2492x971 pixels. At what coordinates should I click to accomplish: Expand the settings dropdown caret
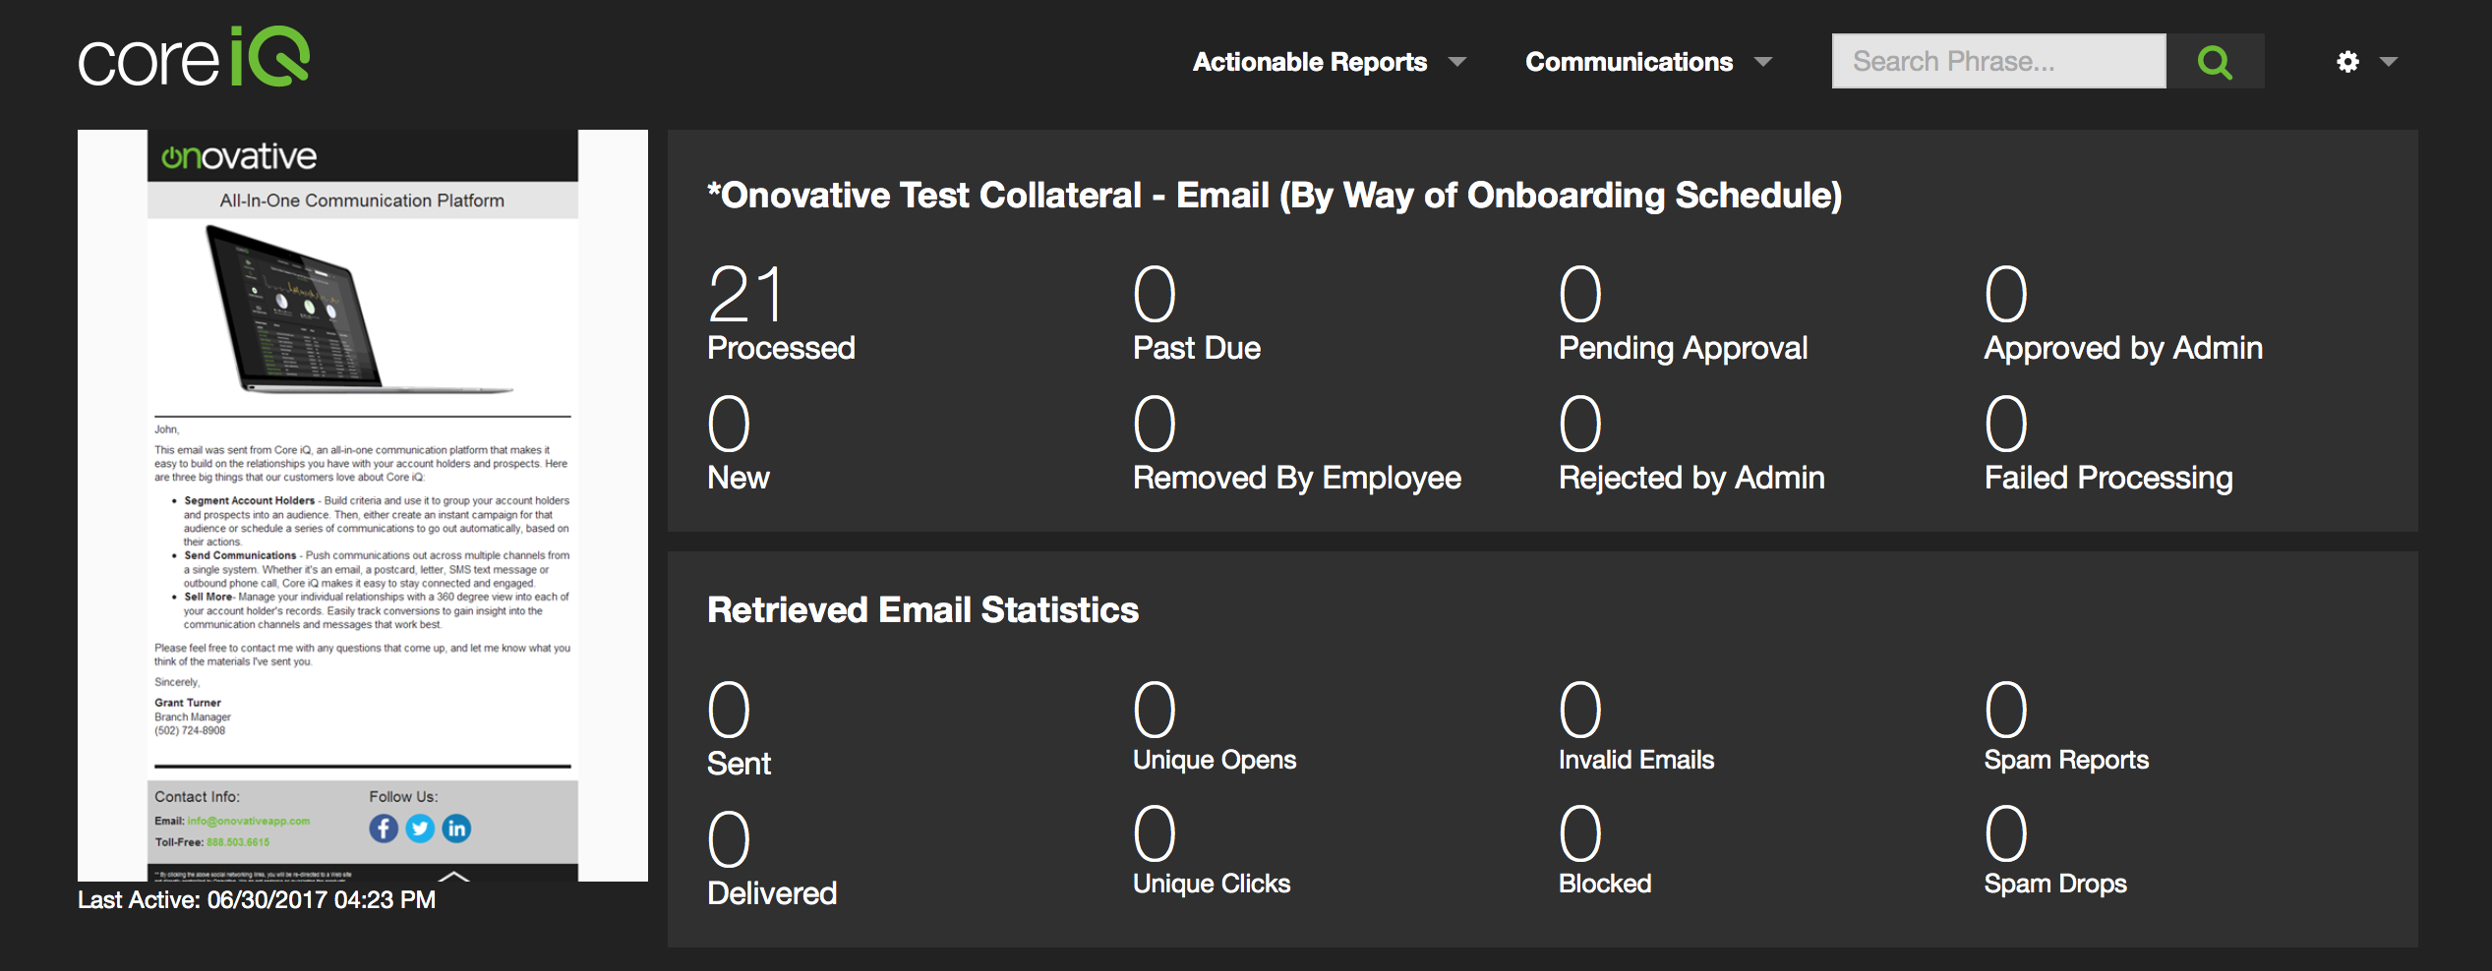pos(2389,62)
